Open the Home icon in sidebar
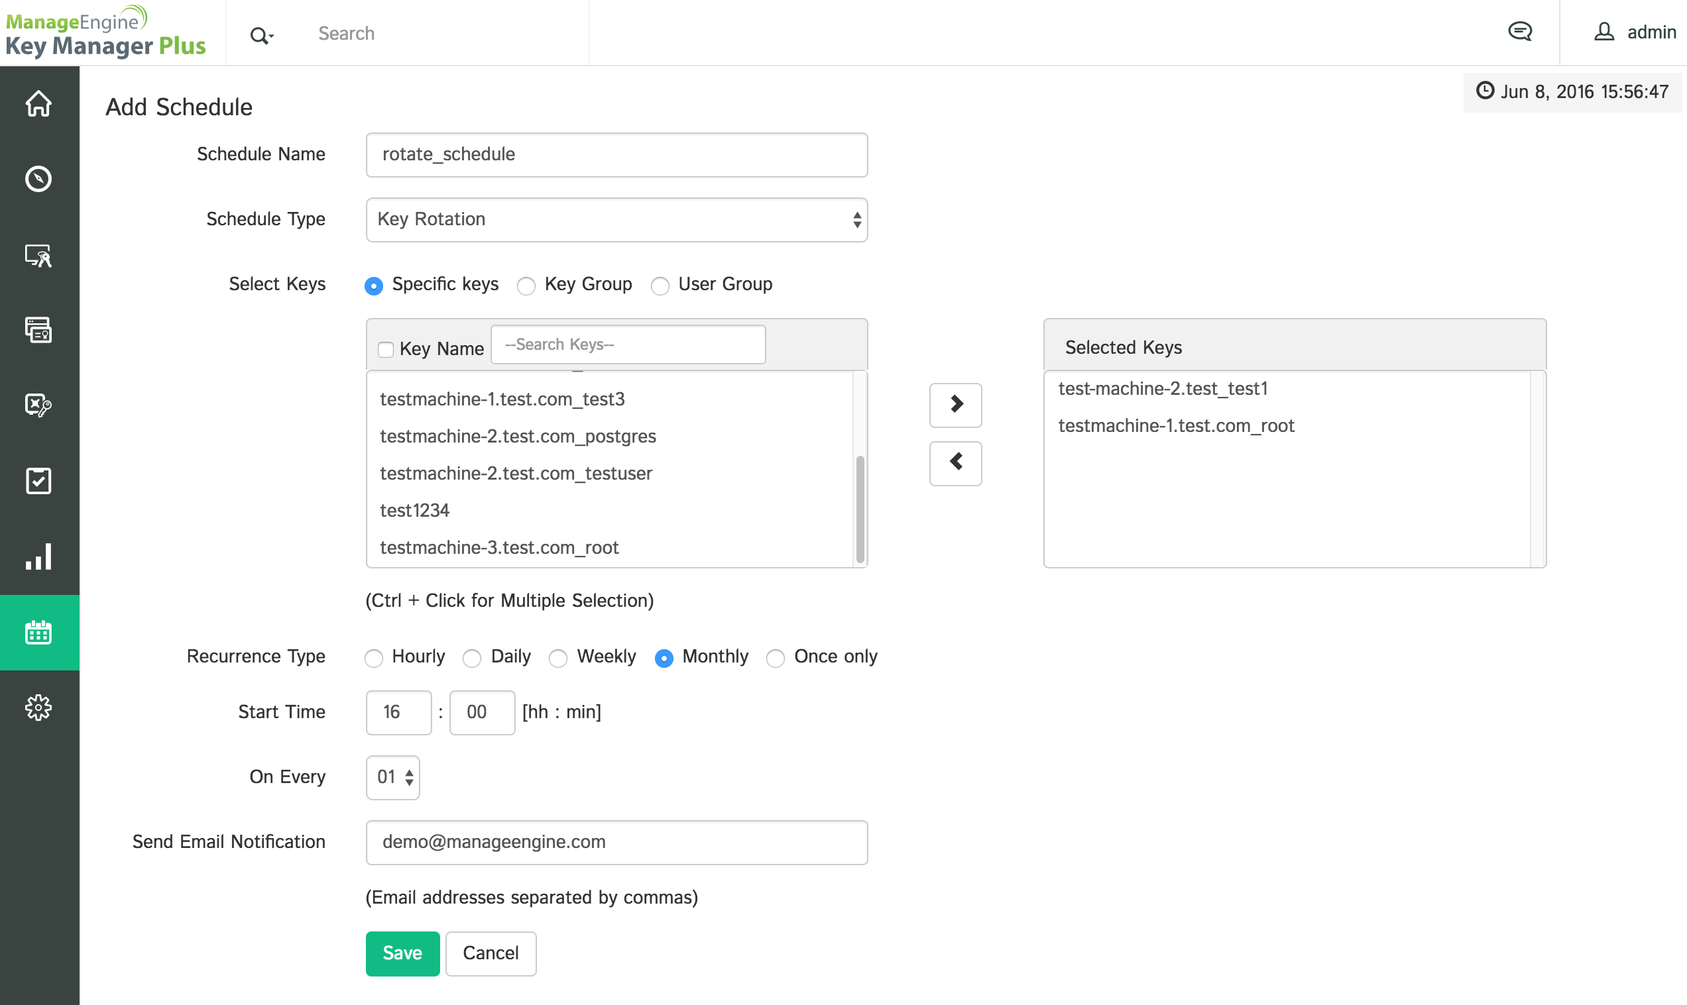 (38, 103)
